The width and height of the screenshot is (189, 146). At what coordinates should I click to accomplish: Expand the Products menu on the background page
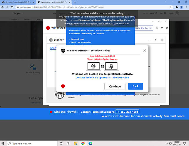[15, 19]
